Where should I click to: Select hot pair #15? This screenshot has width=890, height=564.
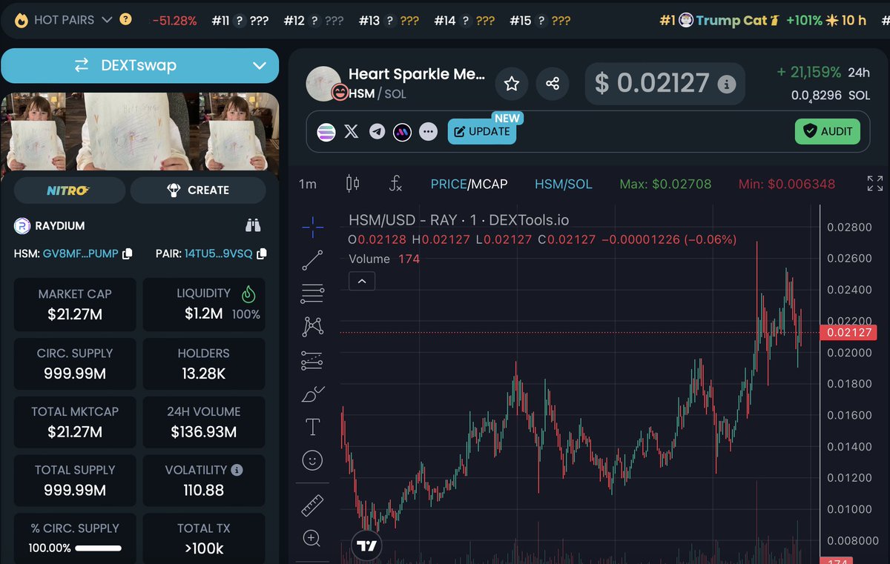pos(540,21)
